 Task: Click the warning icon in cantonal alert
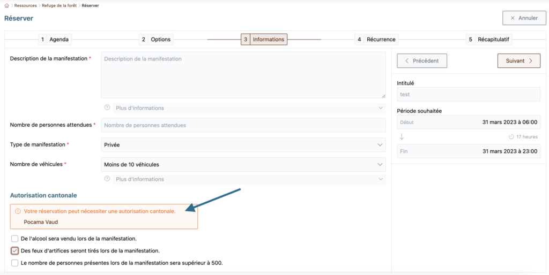18,211
